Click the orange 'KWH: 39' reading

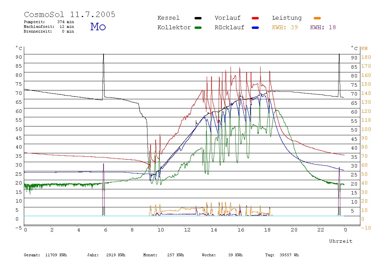(x=285, y=28)
